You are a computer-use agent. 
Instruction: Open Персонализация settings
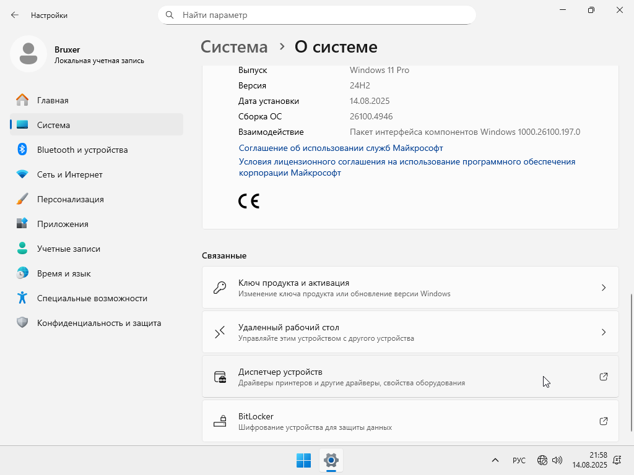tap(97, 199)
